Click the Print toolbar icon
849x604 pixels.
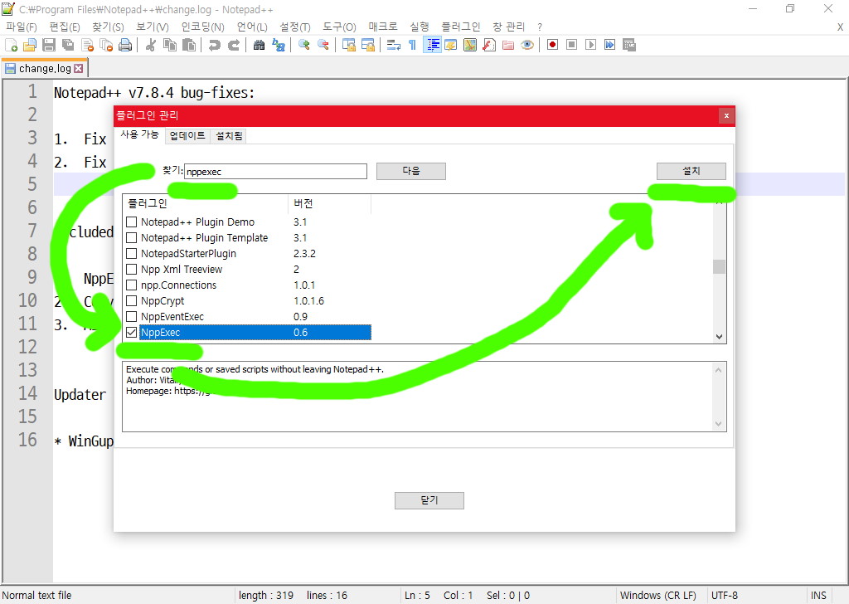pos(125,45)
